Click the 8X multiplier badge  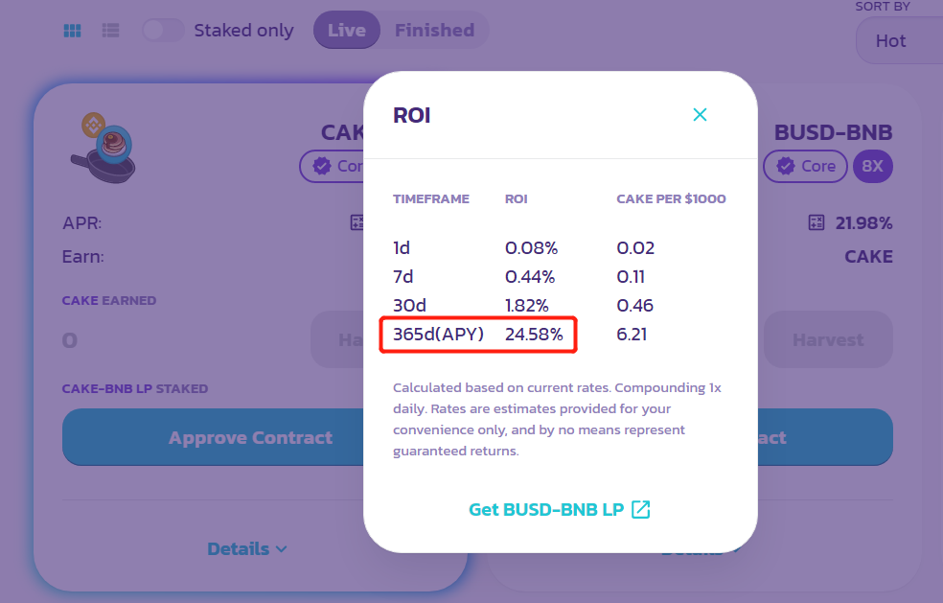pos(873,166)
